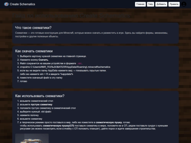Viewport: 191px width, 143px height.
Task: Click the Create Schematics site title
Action: pos(22,4)
